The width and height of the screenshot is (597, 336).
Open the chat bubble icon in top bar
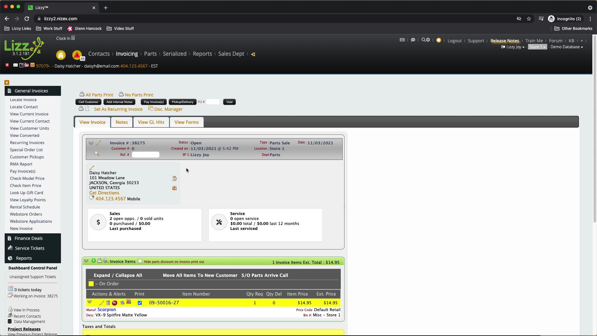(x=413, y=40)
